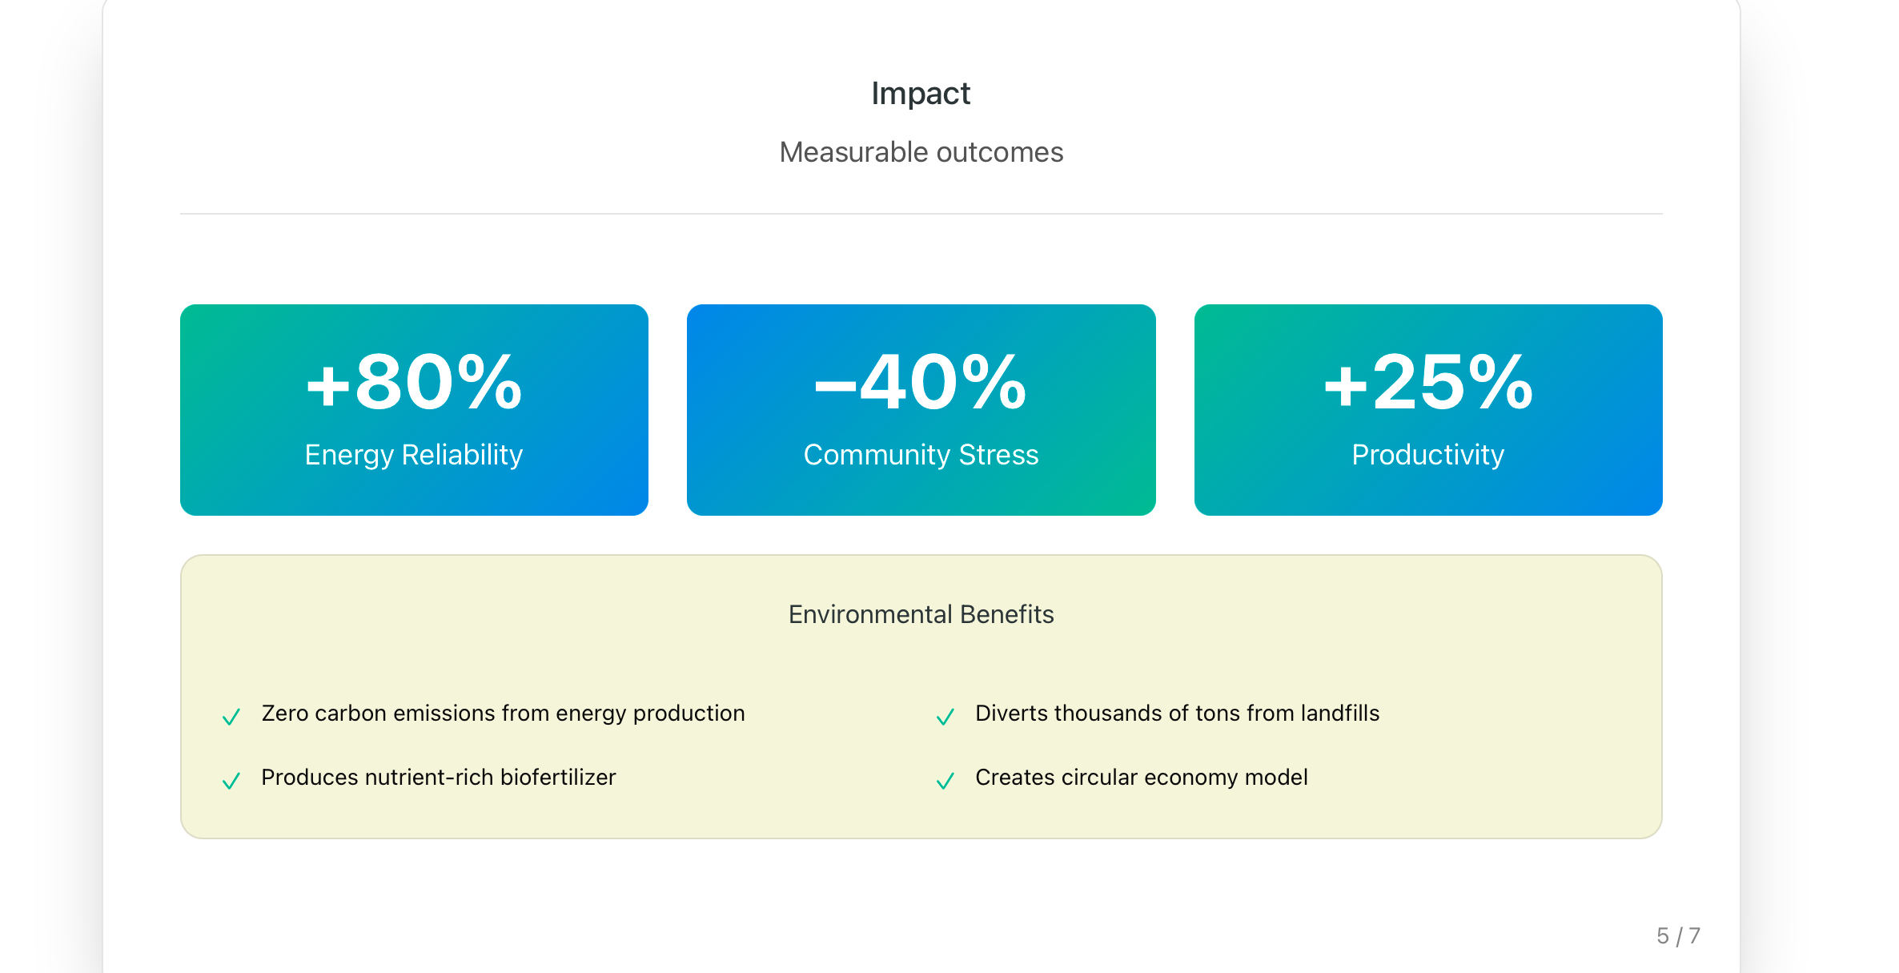Select the +80% statistic number
The image size is (1899, 973).
click(414, 383)
